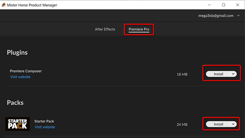Switch to the After Effects tab
The width and height of the screenshot is (245, 138).
click(105, 29)
